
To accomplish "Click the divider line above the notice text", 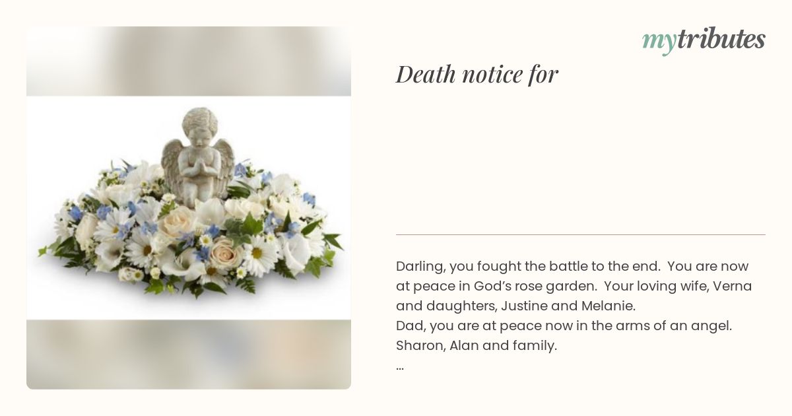I will pos(581,234).
